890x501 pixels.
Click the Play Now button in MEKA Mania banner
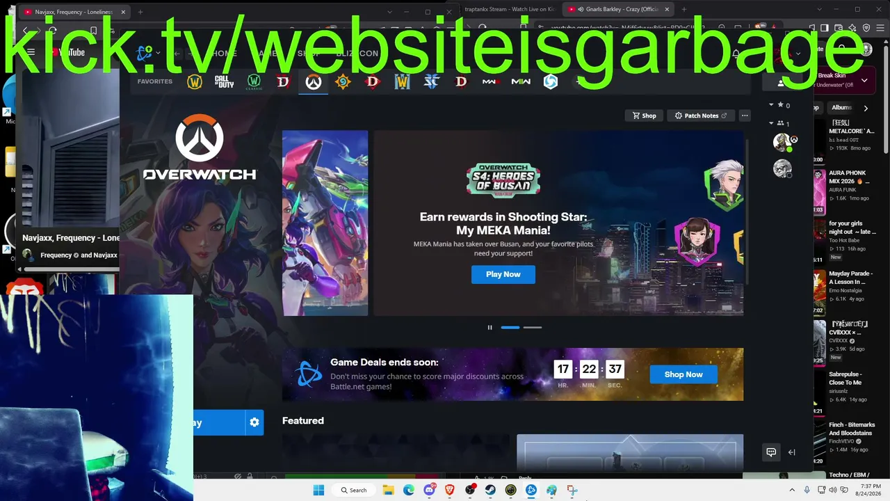pyautogui.click(x=503, y=274)
